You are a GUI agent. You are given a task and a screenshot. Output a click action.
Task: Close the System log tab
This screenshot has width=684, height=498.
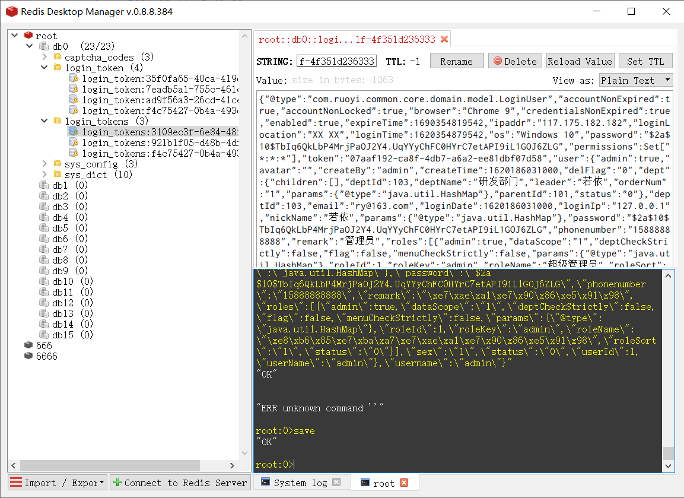(336, 483)
